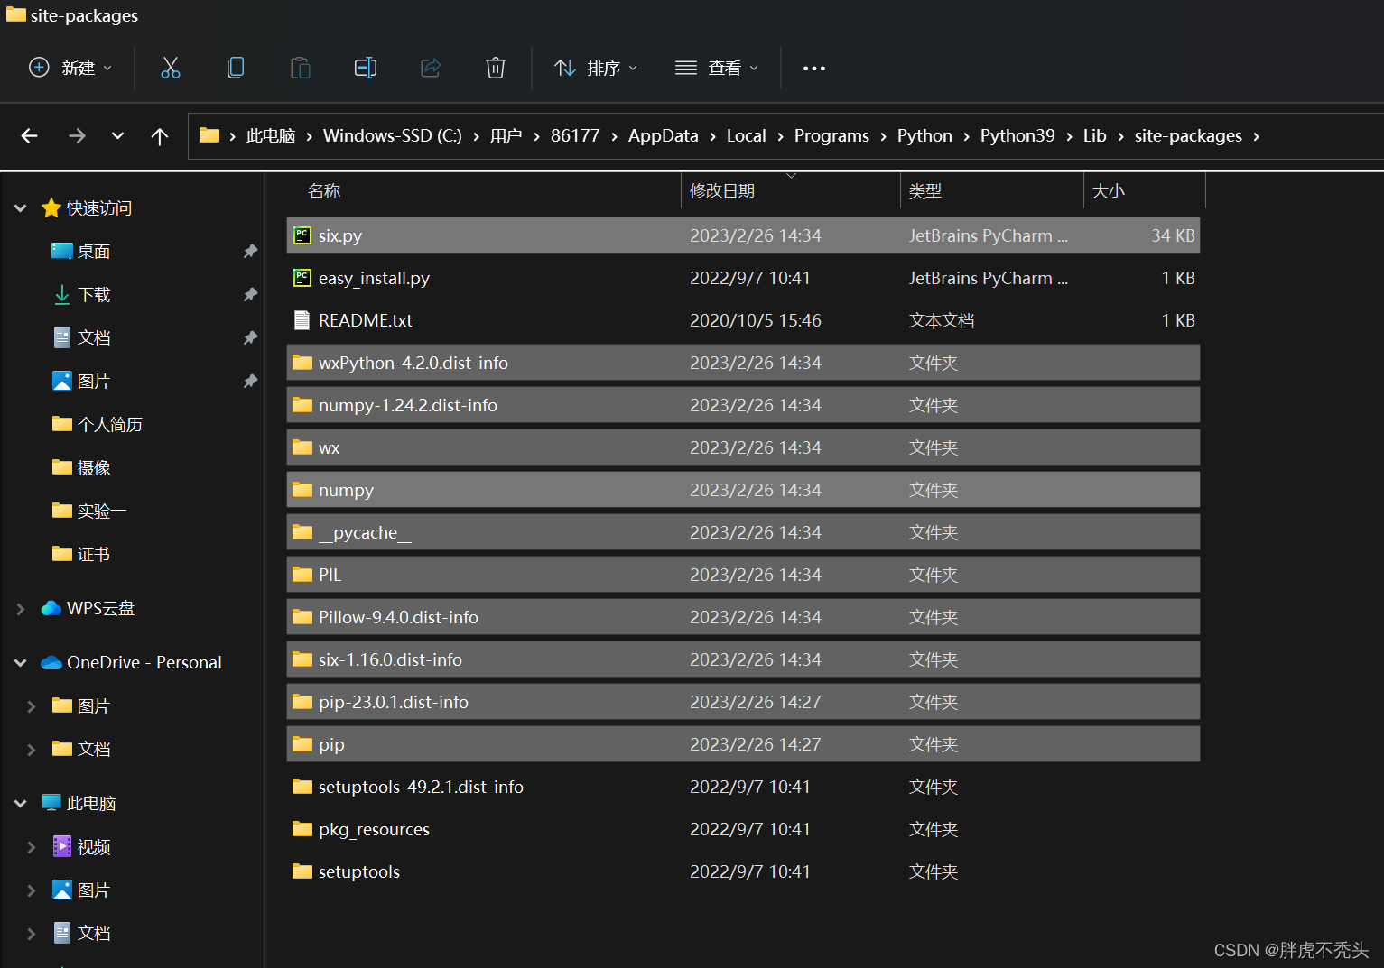Expand the WPS云盘 tree node

tap(21, 609)
